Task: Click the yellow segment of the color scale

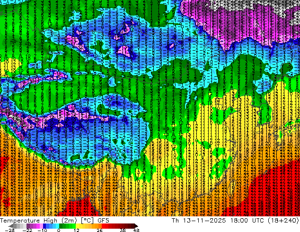Action: coord(77,226)
